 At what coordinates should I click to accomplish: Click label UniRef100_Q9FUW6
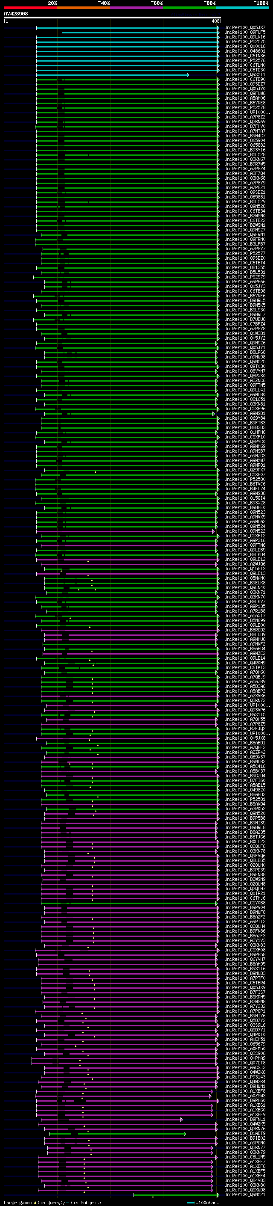point(245,94)
